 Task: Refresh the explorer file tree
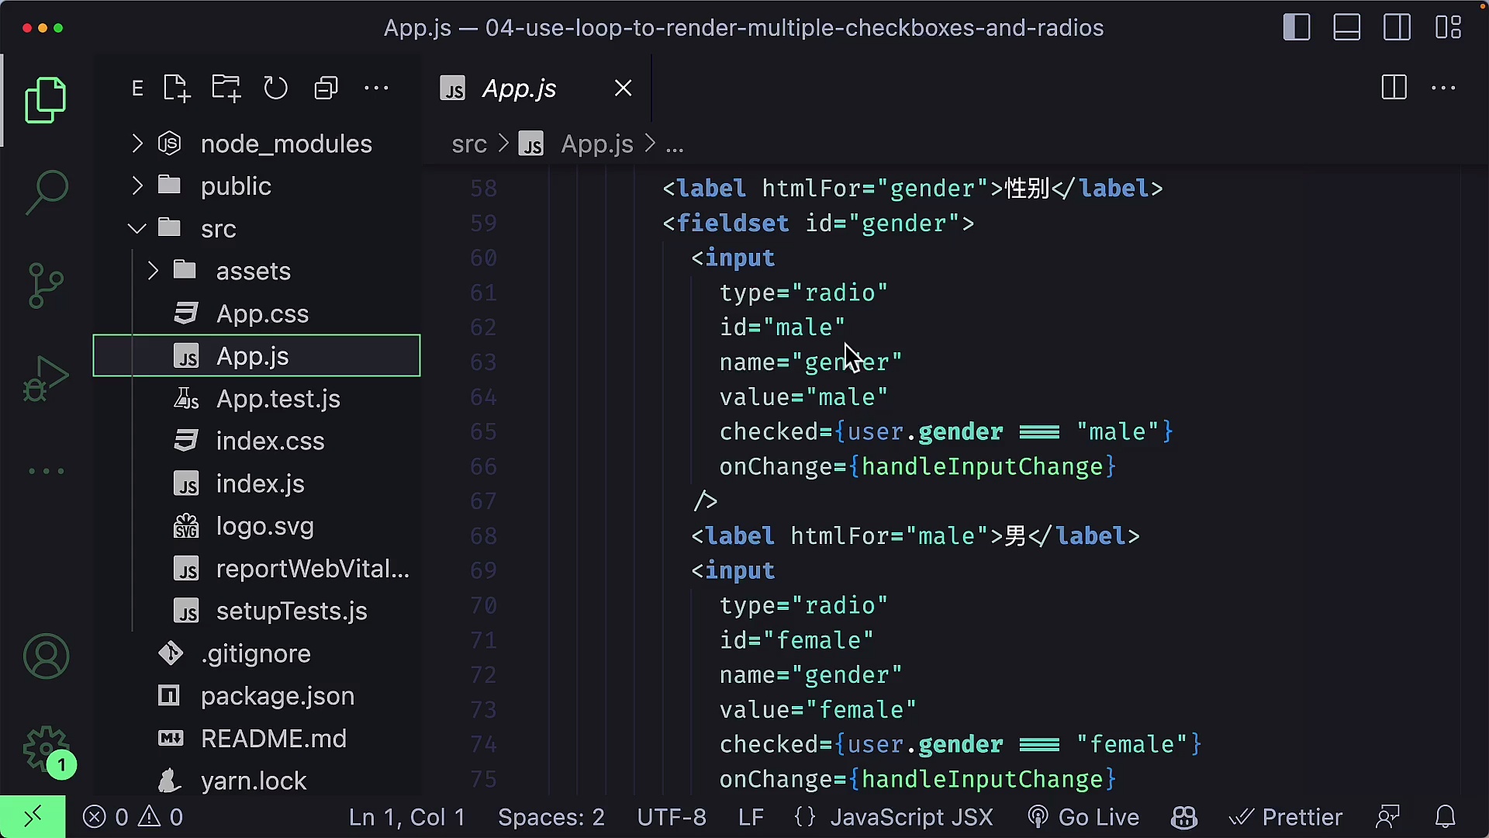pyautogui.click(x=275, y=88)
